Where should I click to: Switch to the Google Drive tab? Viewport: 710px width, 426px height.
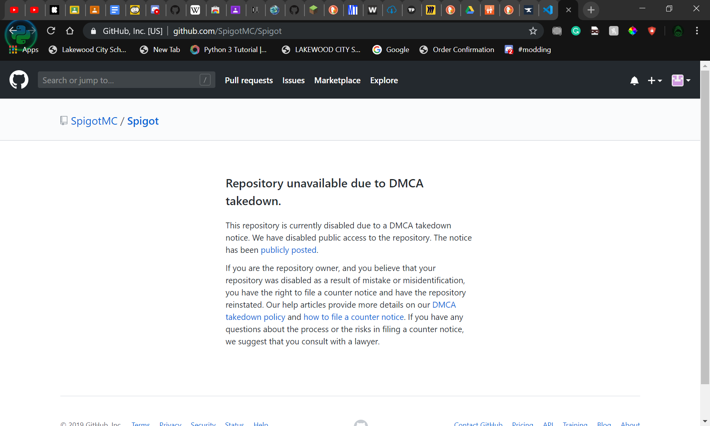470,10
